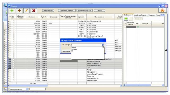Click the Экран на Самсунг name cell

coord(100,78)
